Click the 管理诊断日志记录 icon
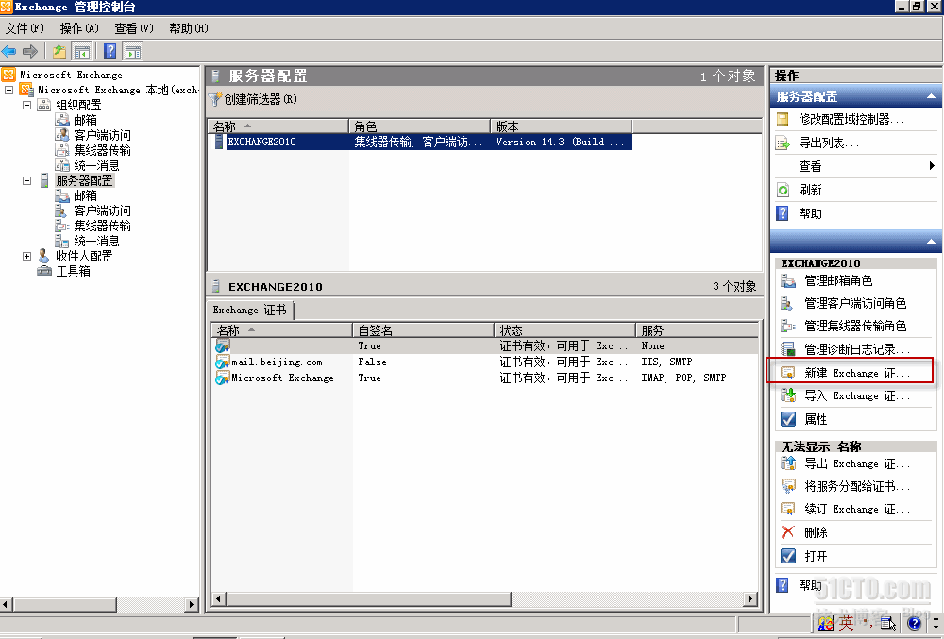 pos(788,349)
